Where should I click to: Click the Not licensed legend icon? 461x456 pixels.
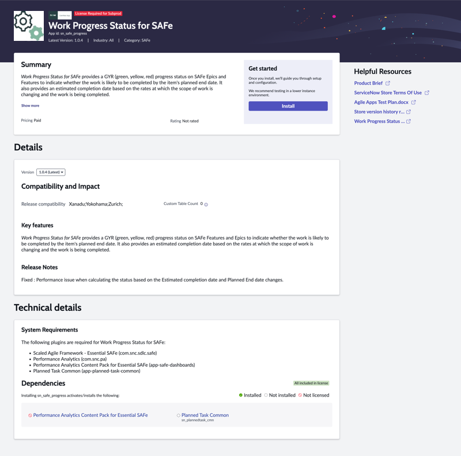coord(300,395)
